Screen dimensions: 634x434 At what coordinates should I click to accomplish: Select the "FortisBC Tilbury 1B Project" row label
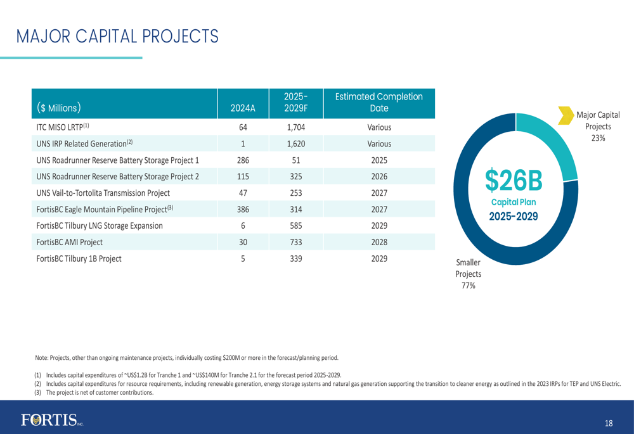pyautogui.click(x=79, y=258)
